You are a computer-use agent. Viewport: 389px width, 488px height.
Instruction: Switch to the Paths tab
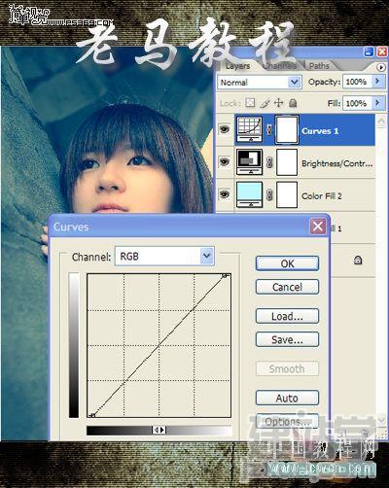(x=319, y=66)
